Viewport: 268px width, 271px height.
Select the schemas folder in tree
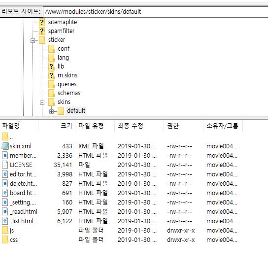[69, 93]
